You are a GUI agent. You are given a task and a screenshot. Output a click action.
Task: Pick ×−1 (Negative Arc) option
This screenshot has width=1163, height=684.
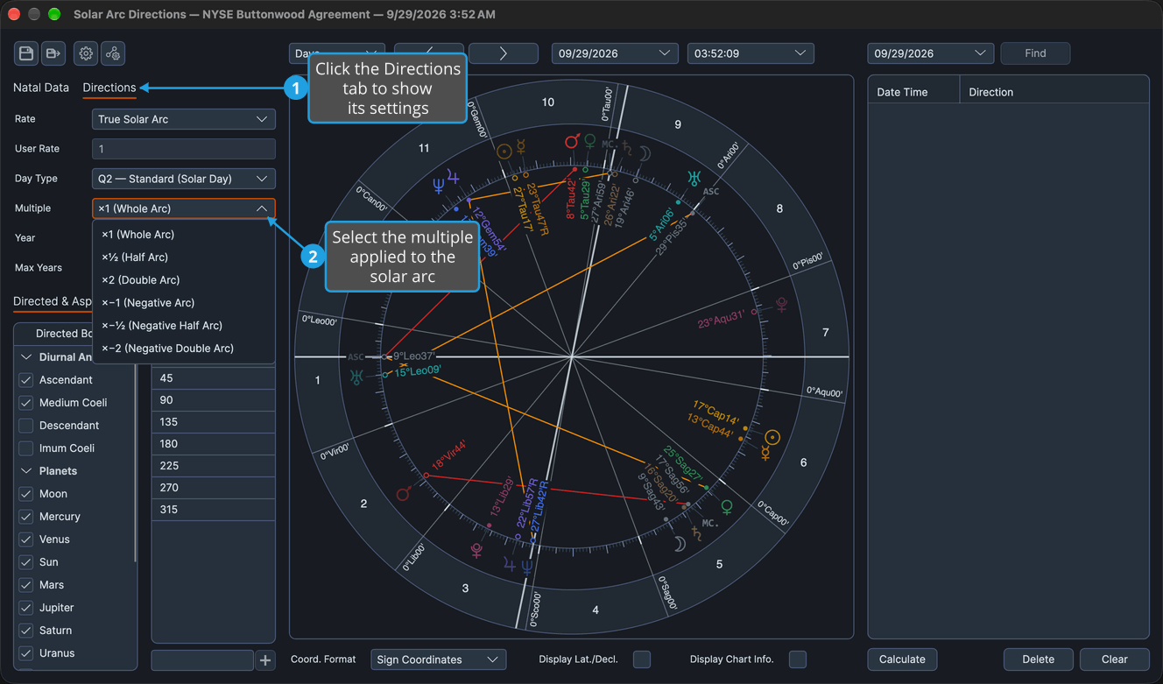click(x=184, y=303)
